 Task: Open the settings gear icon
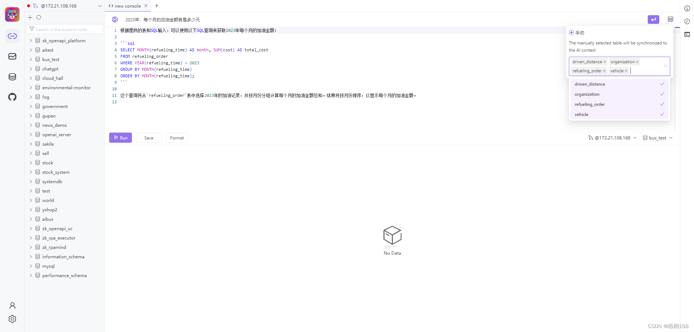12,319
